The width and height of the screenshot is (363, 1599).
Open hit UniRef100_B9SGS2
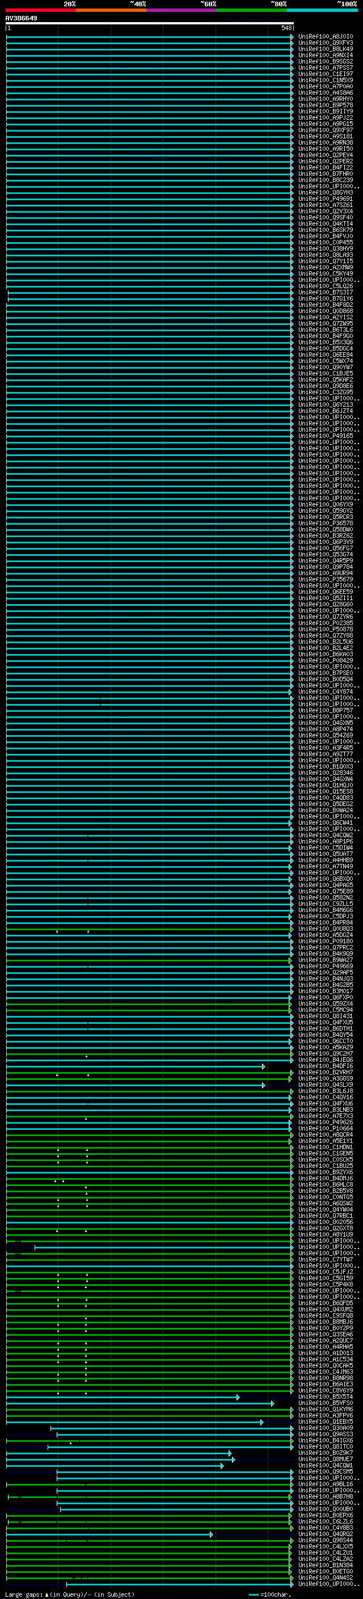click(x=326, y=61)
